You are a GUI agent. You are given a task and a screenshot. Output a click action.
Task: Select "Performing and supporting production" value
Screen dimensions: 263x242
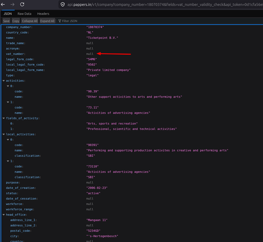157,150
